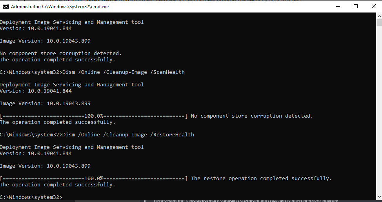Maximize the cmd.exe window
Screen dimensions: 382x202
(356, 7)
